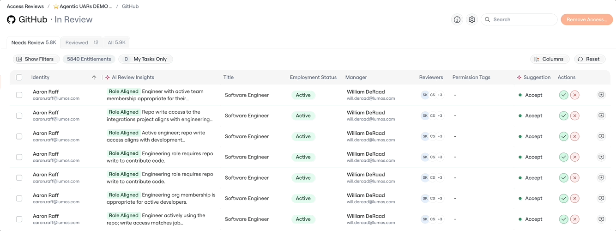Click the 5840 Entitlements pill
Image resolution: width=616 pixels, height=231 pixels.
(89, 59)
